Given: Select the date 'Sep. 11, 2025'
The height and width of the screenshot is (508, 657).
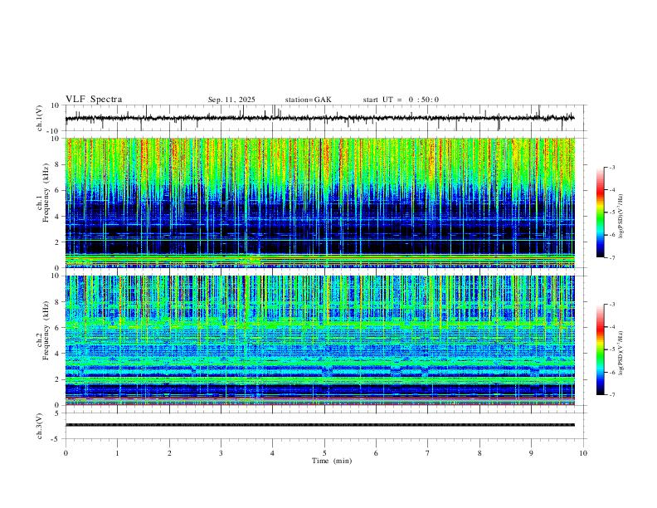Looking at the screenshot, I should [x=231, y=100].
